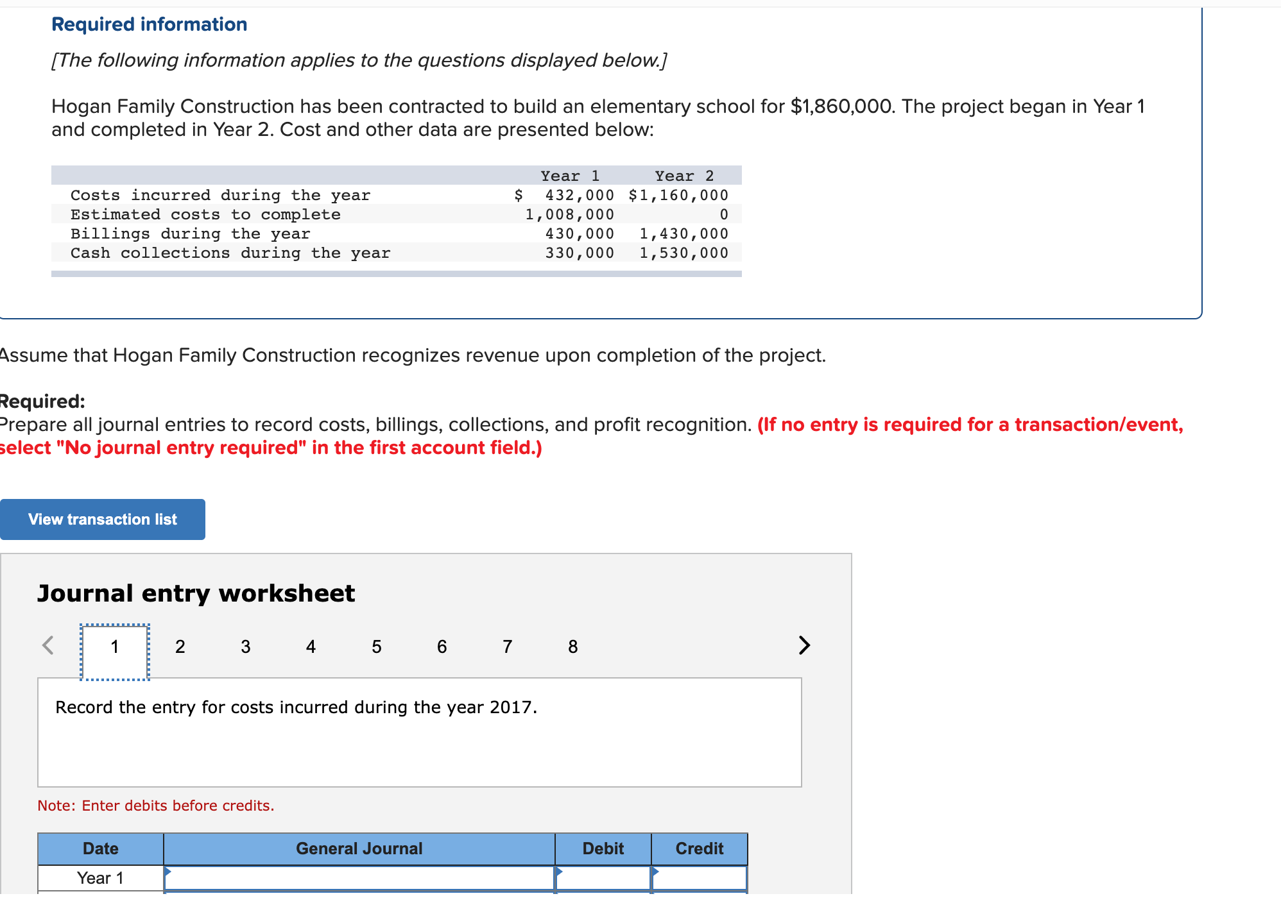Image resolution: width=1281 pixels, height=903 pixels.
Task: Select the Debit column header
Action: coord(602,848)
